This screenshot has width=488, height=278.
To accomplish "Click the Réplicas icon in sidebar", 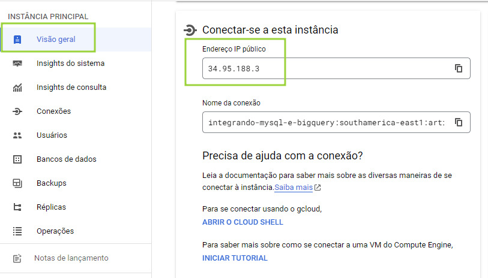I will point(17,207).
